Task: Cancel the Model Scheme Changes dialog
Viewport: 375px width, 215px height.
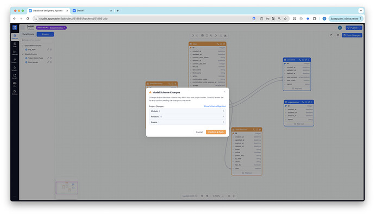Action: (x=199, y=132)
